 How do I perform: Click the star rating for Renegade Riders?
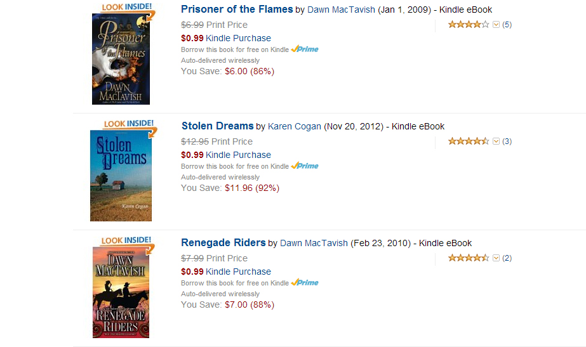[x=469, y=258]
